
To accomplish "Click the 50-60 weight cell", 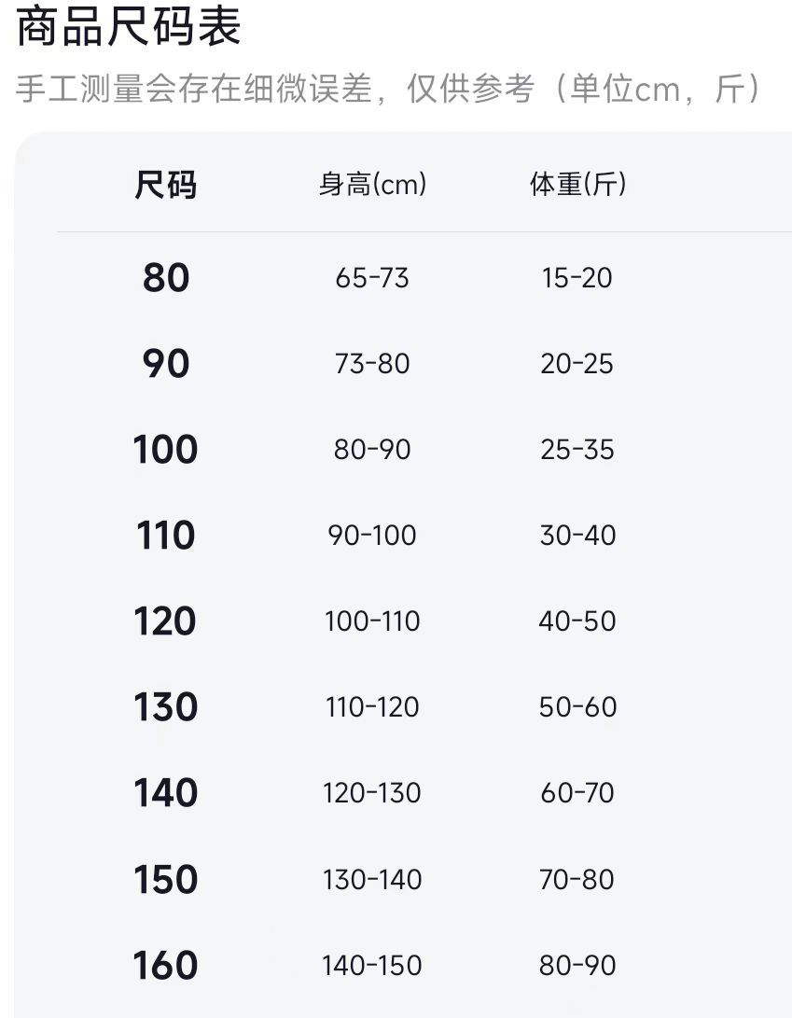I will (577, 707).
